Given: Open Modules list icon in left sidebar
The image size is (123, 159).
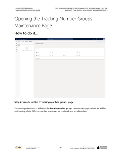Looking at the screenshot, I should (x=17, y=52).
